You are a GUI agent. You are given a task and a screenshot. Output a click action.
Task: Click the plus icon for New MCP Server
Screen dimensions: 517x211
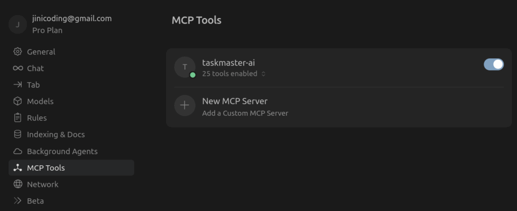[185, 105]
